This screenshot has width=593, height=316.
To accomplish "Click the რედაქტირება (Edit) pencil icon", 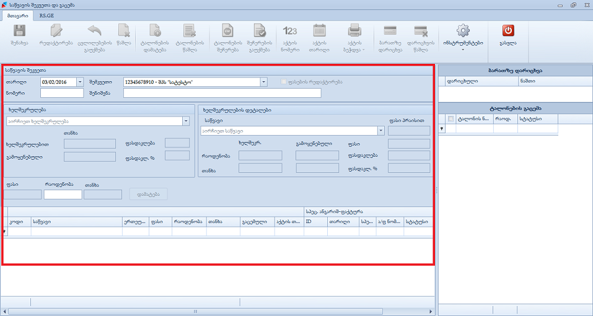I will tap(56, 30).
